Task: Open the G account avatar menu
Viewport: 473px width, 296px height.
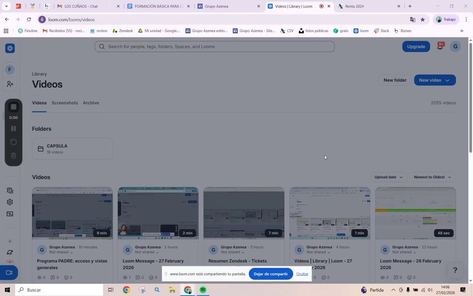Action: 455,46
